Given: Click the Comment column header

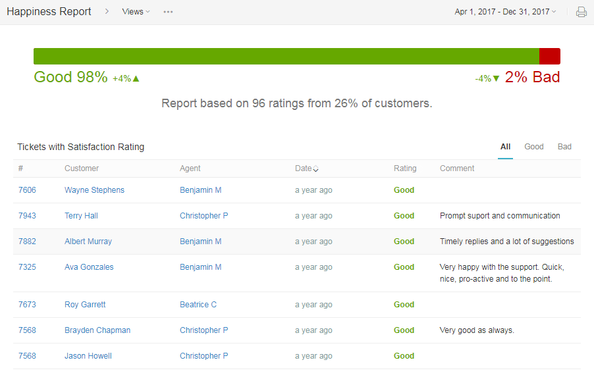Looking at the screenshot, I should (457, 168).
